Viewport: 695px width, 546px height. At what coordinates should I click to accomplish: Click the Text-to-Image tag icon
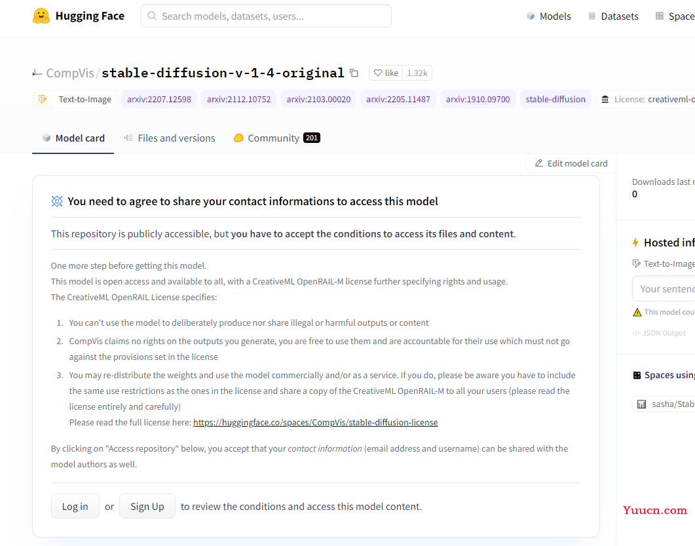click(43, 99)
